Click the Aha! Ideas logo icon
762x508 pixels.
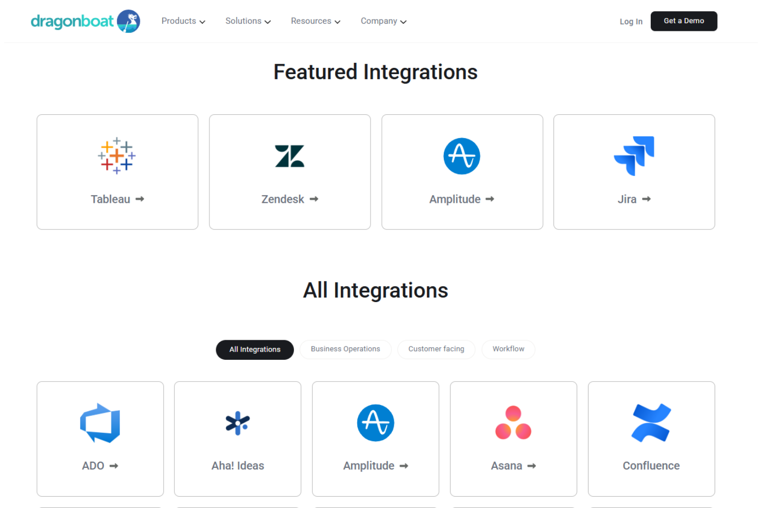[237, 423]
